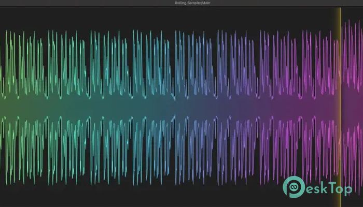Click the yellow playhead marker line
The image size is (363, 207).
point(340,103)
